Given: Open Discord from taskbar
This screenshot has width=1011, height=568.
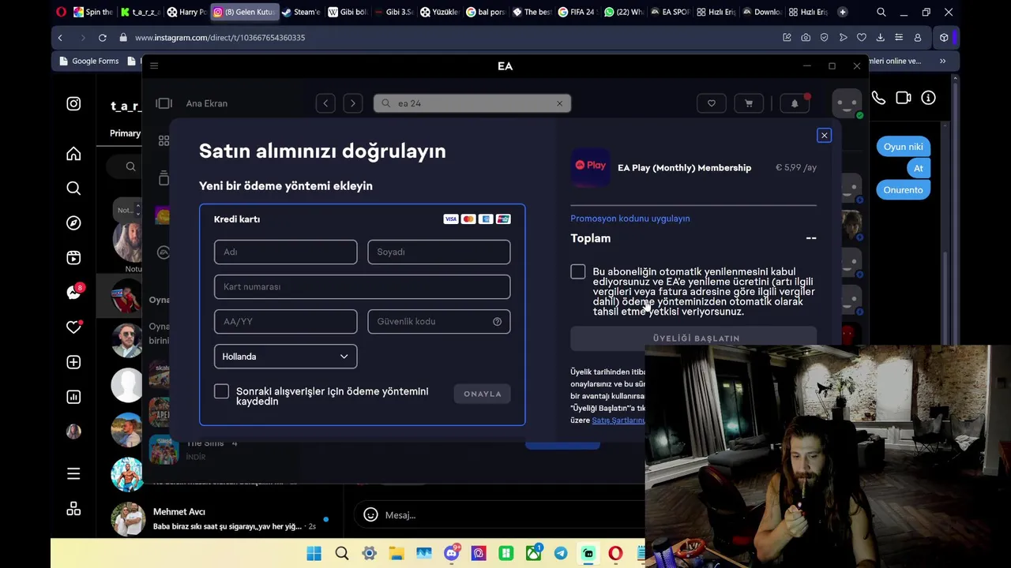Looking at the screenshot, I should click(451, 554).
